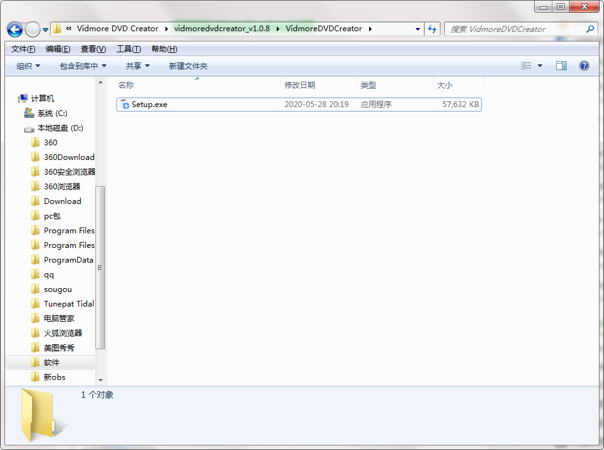
Task: Go back with the Back arrow button
Action: tap(15, 29)
